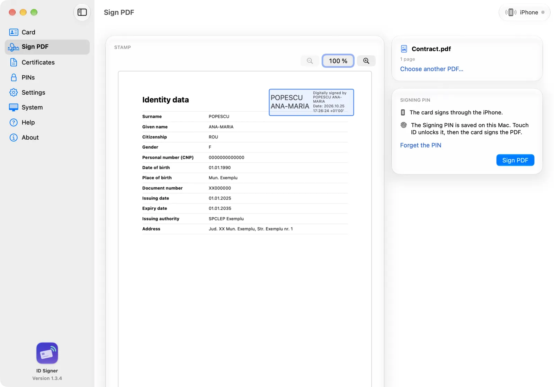Image resolution: width=554 pixels, height=387 pixels.
Task: Click the blue Sign PDF button
Action: coord(515,160)
